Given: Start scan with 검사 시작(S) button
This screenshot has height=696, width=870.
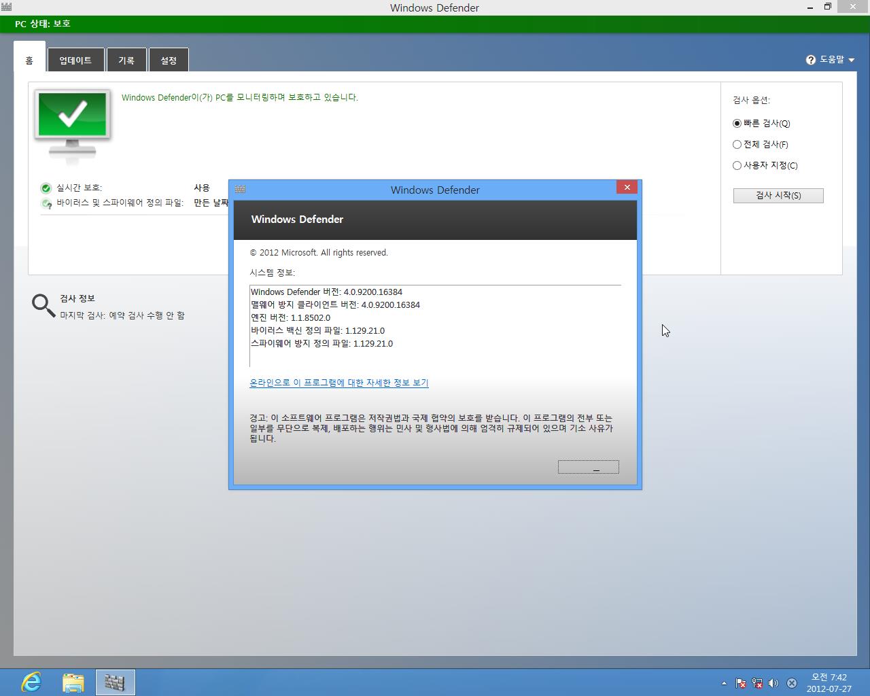Looking at the screenshot, I should pos(778,196).
